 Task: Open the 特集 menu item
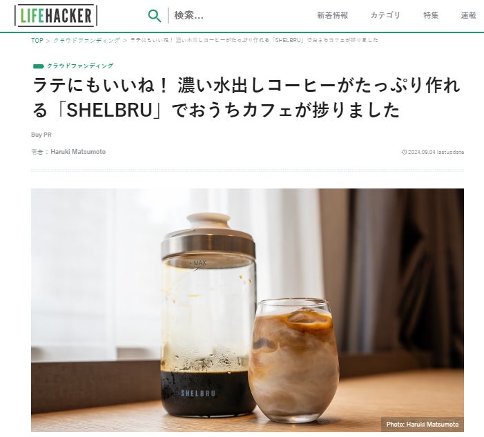pyautogui.click(x=431, y=15)
